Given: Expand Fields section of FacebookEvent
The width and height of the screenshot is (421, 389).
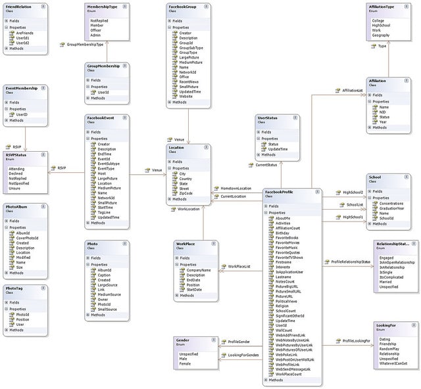Looking at the screenshot, I should 87,132.
